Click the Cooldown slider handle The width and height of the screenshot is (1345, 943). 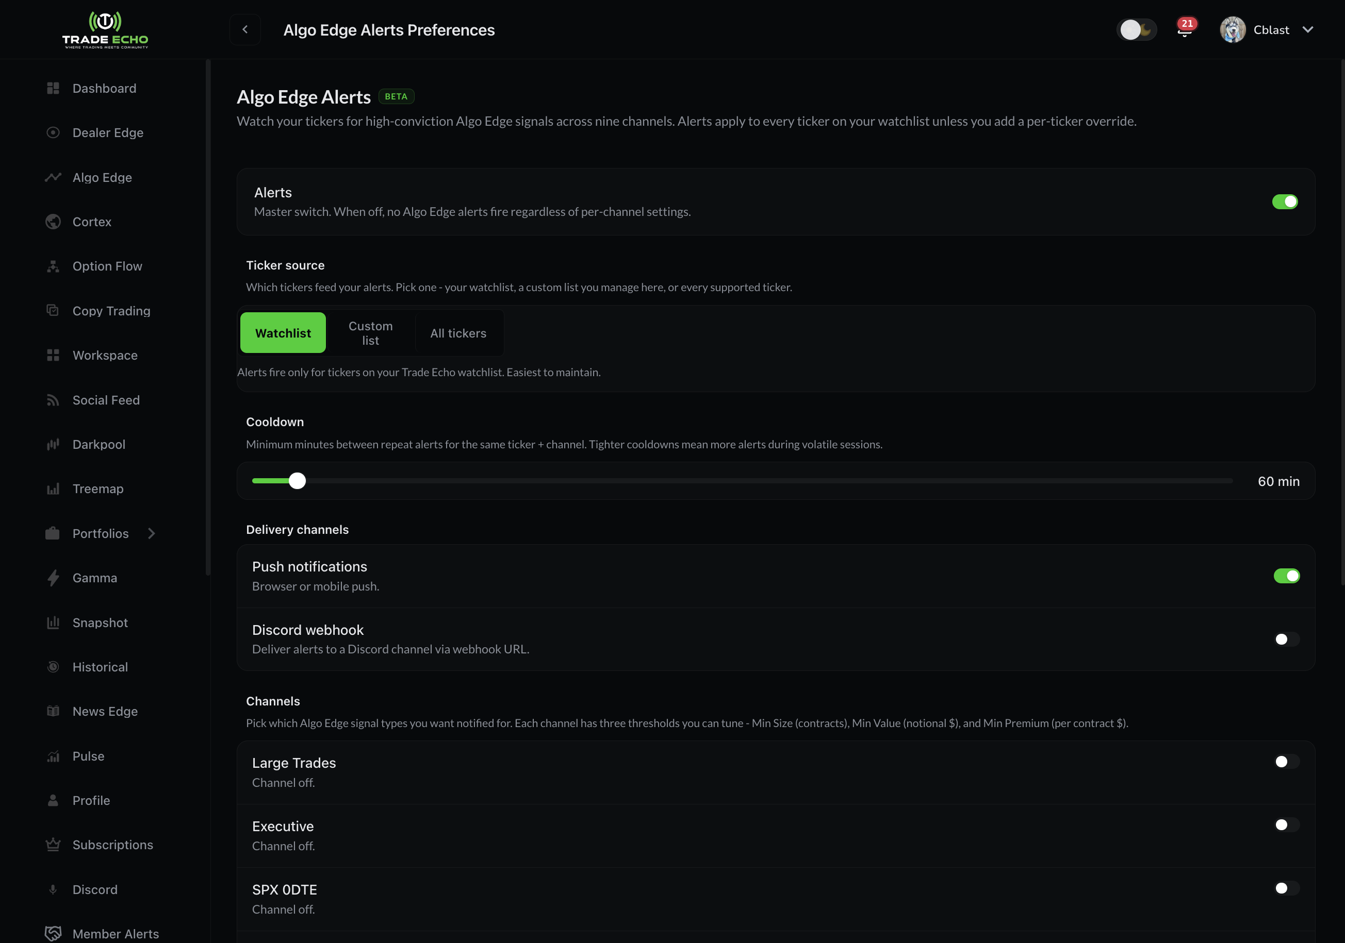(x=298, y=481)
